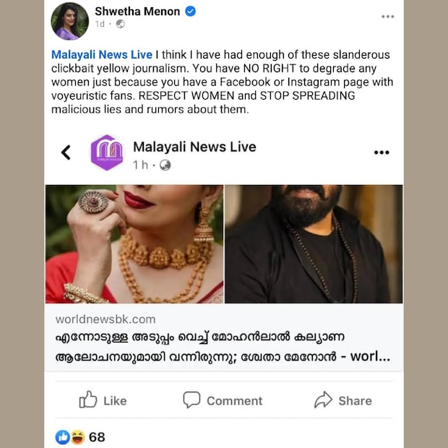The width and height of the screenshot is (448, 448).
Task: Open the bearded man image
Action: point(314,244)
